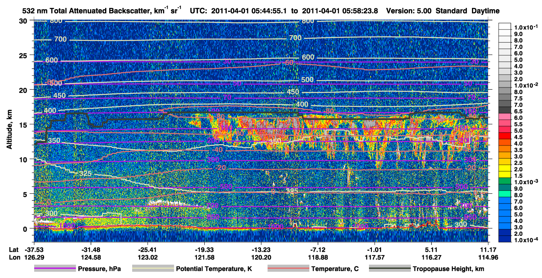The width and height of the screenshot is (542, 278).
Task: Click the 'Pressure, hPa' legend label
Action: [100, 269]
